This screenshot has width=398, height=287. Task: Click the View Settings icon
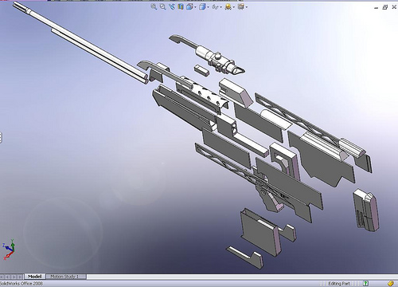point(240,6)
